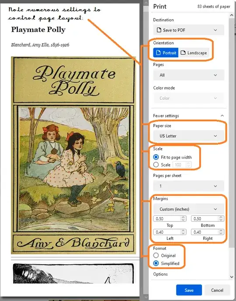Open the Pages per sheet dropdown

point(188,186)
